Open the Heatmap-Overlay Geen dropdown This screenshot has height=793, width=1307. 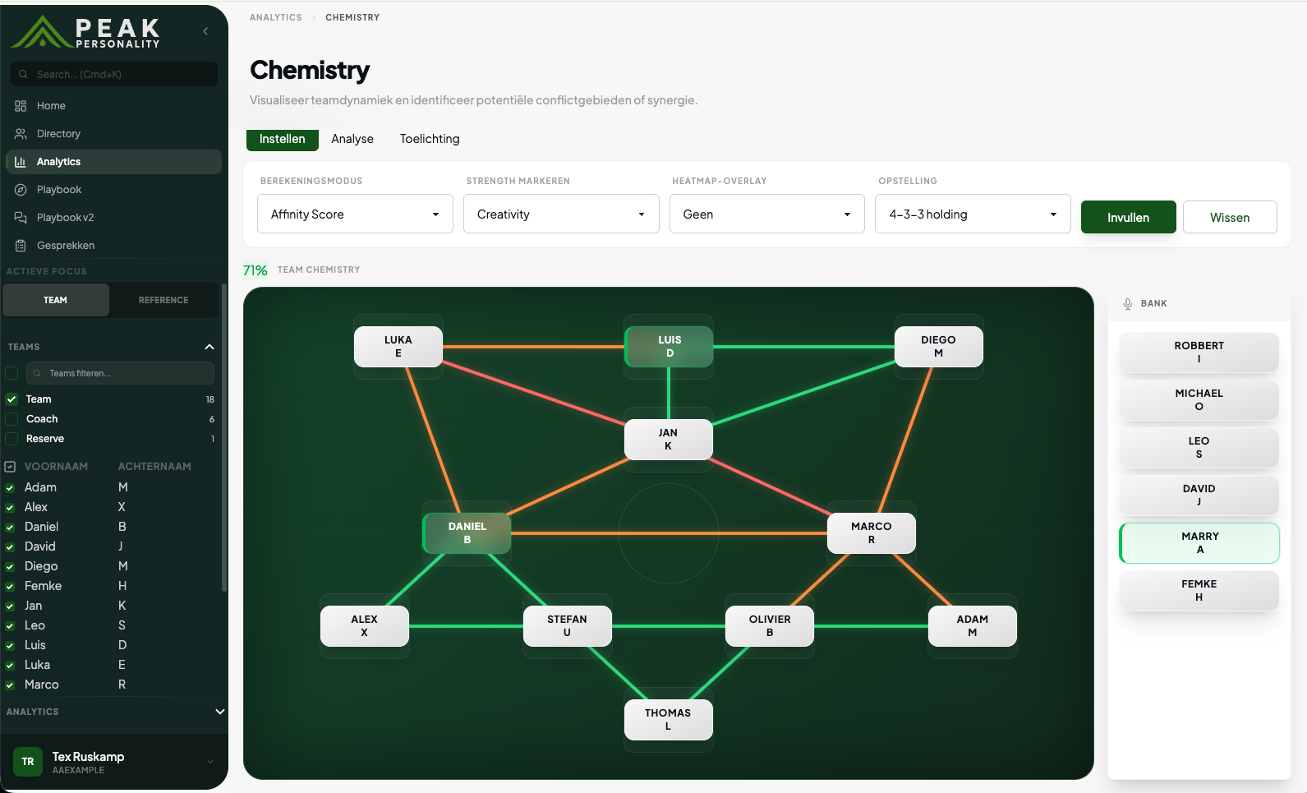coord(767,214)
